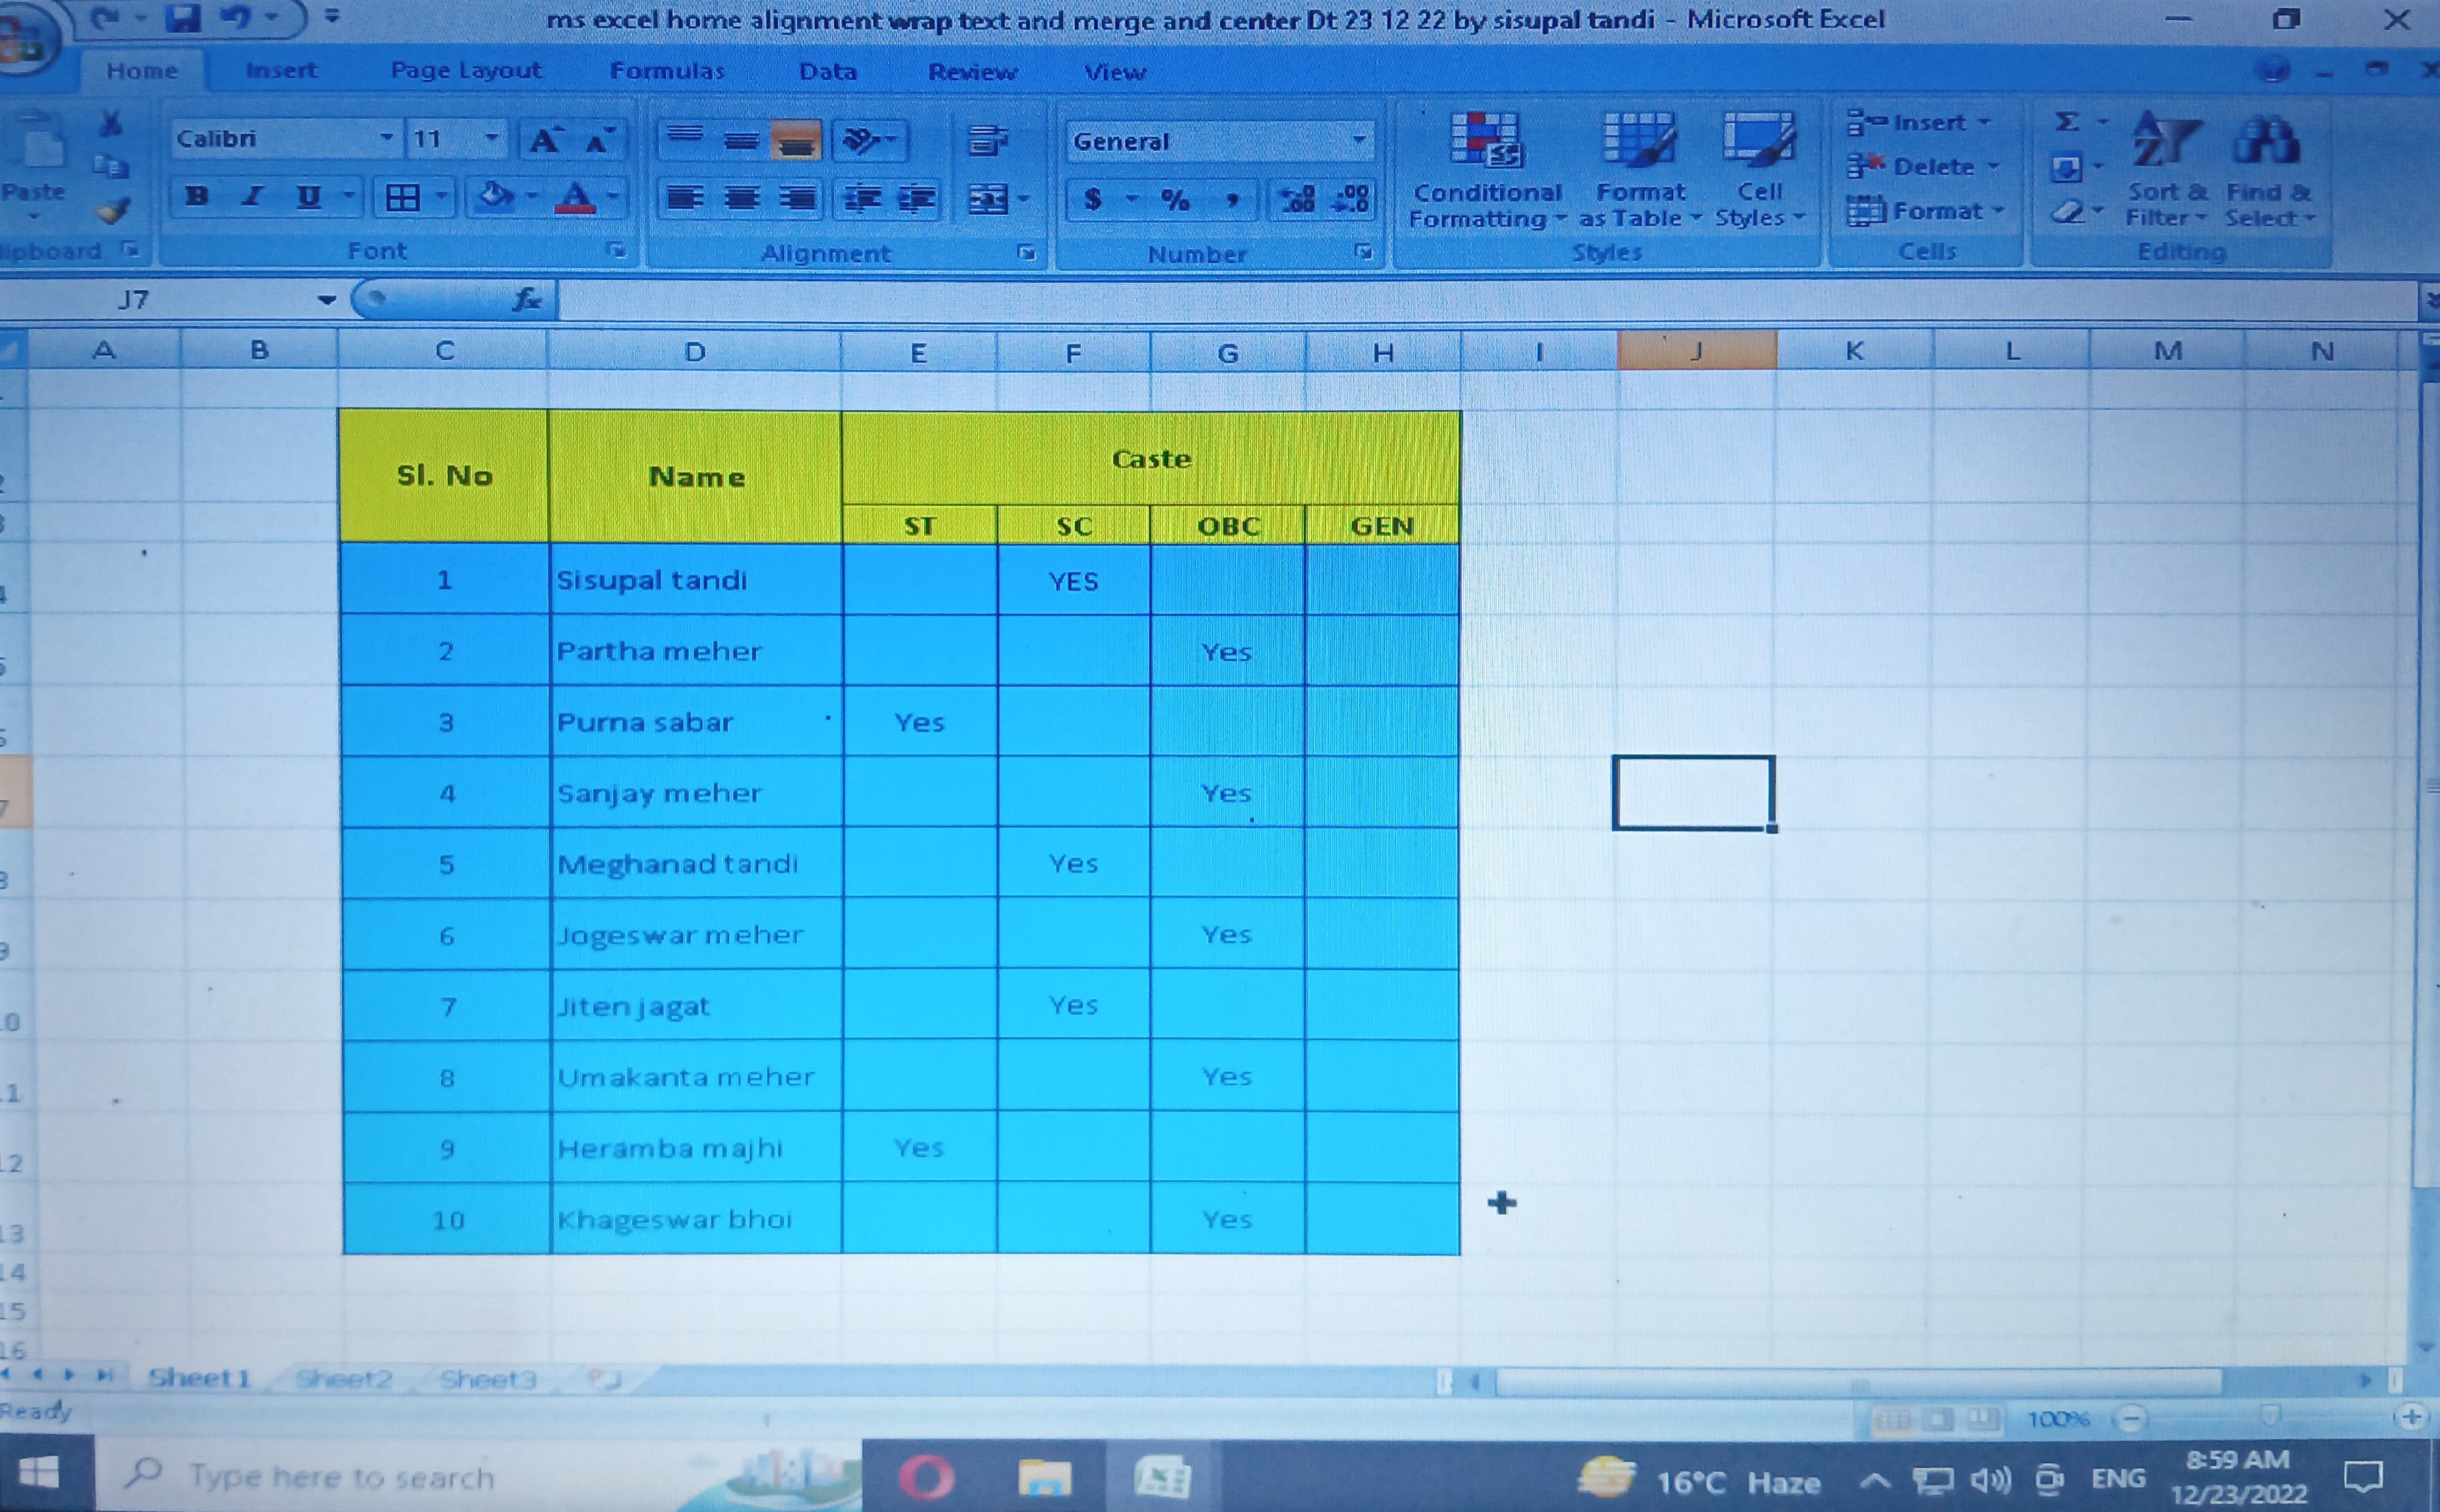Image resolution: width=2440 pixels, height=1512 pixels.
Task: Click the Wrap Text icon
Action: [988, 141]
